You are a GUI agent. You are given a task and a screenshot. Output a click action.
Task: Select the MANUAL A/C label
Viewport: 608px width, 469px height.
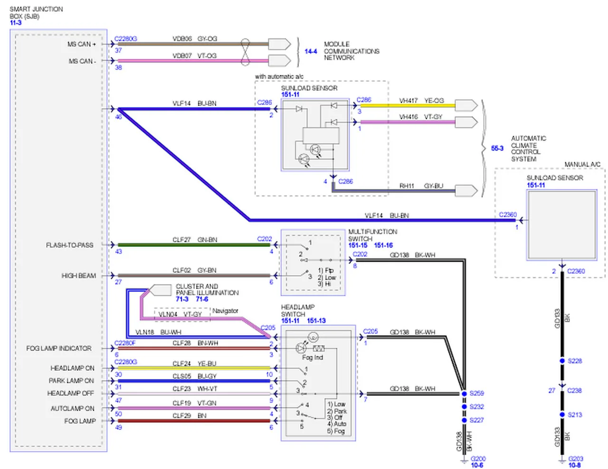tap(582, 164)
